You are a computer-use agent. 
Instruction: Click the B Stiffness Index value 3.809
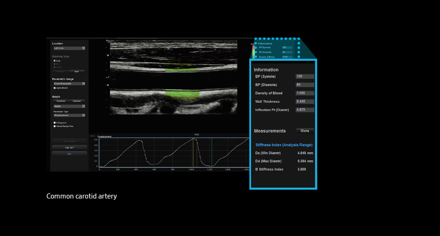302,169
